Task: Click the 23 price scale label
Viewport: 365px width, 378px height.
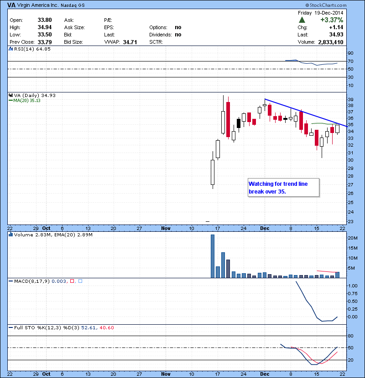Action: (350, 221)
